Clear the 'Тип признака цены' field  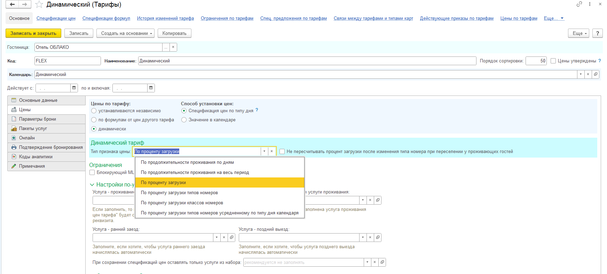tap(271, 151)
